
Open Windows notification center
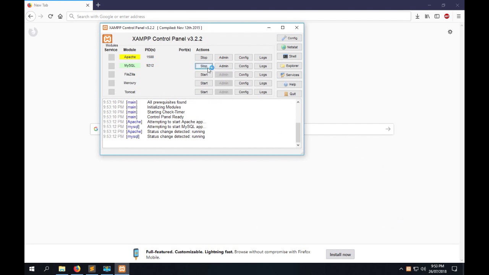click(454, 269)
